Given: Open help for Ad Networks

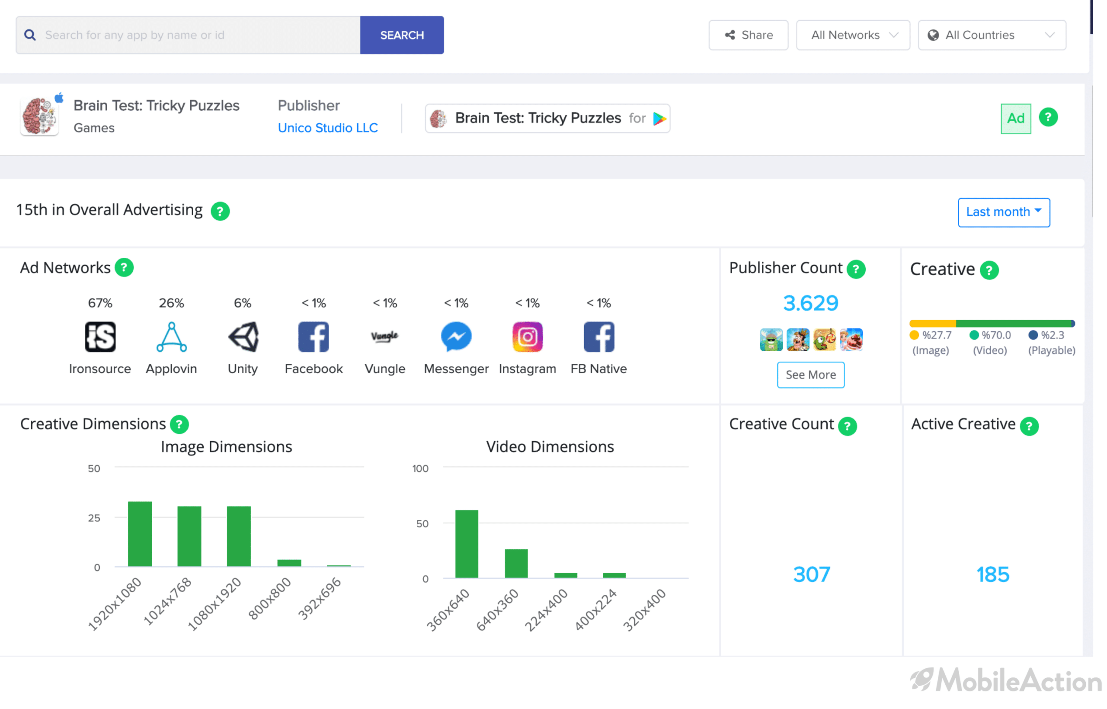Looking at the screenshot, I should pyautogui.click(x=124, y=267).
